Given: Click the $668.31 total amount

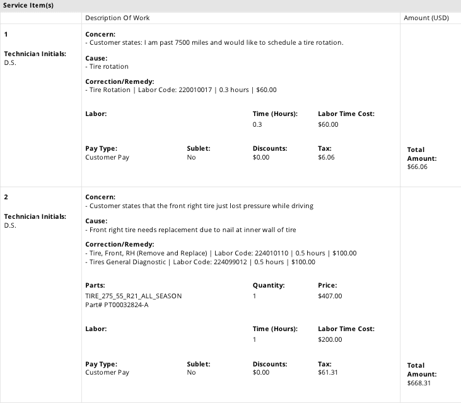Looking at the screenshot, I should click(419, 383).
